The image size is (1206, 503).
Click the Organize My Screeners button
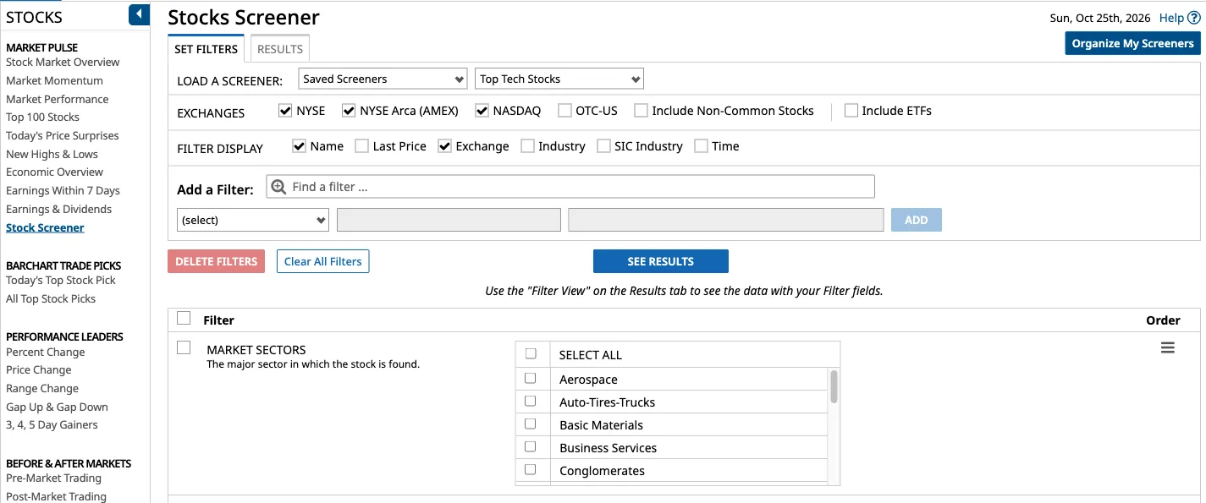pos(1132,43)
